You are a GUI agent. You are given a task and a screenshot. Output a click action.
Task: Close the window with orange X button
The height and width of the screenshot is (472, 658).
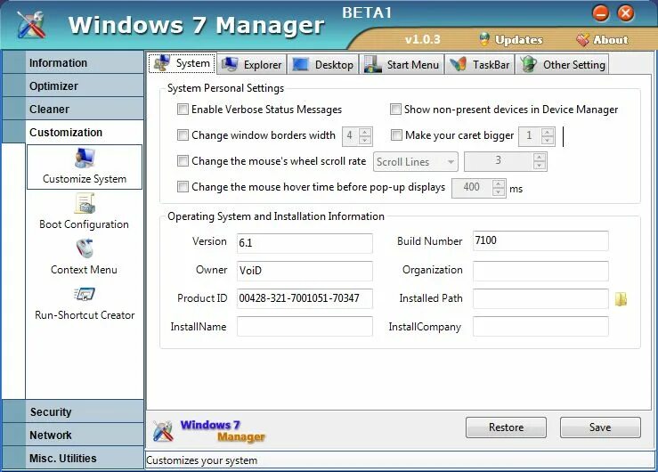[626, 13]
